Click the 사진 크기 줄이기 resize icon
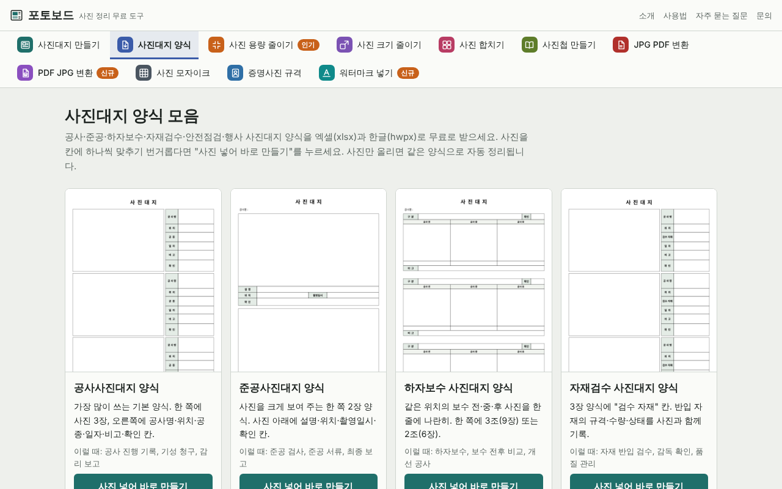The width and height of the screenshot is (782, 489). tap(345, 45)
